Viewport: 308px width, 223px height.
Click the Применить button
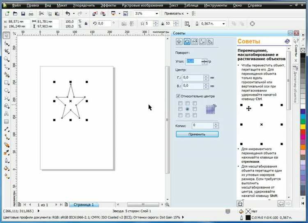coord(197,134)
